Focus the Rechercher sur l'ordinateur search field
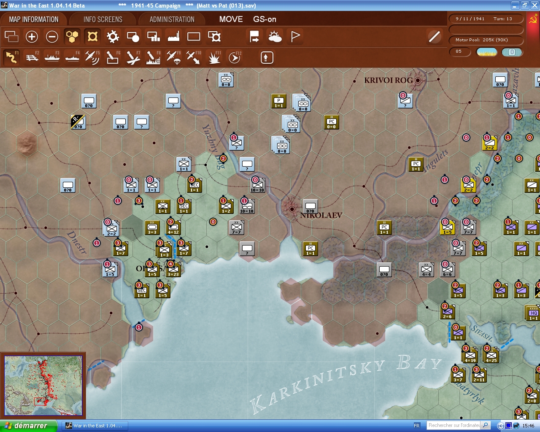540x432 pixels. pos(454,425)
